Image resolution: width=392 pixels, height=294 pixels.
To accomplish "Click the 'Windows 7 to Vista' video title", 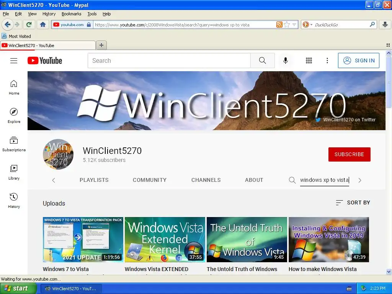I will [x=66, y=269].
